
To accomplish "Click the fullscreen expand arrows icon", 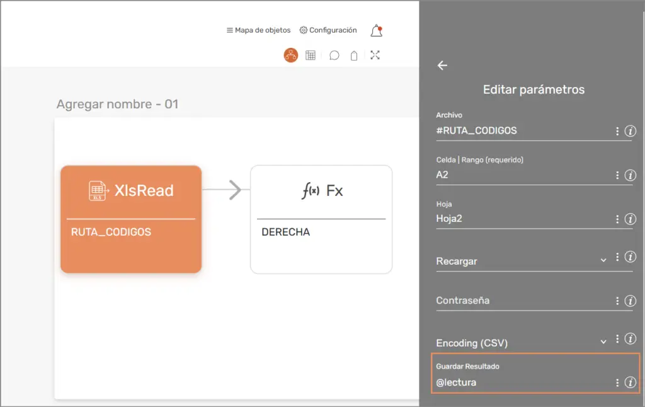I will [375, 55].
